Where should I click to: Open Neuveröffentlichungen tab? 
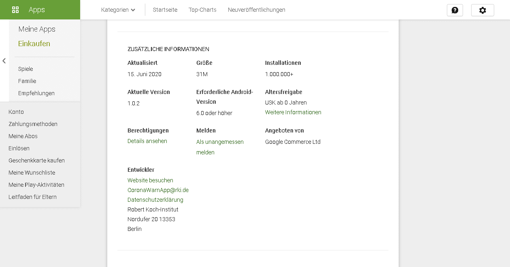click(x=257, y=10)
